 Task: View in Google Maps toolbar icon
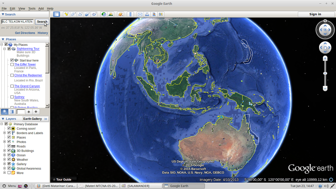[161, 14]
